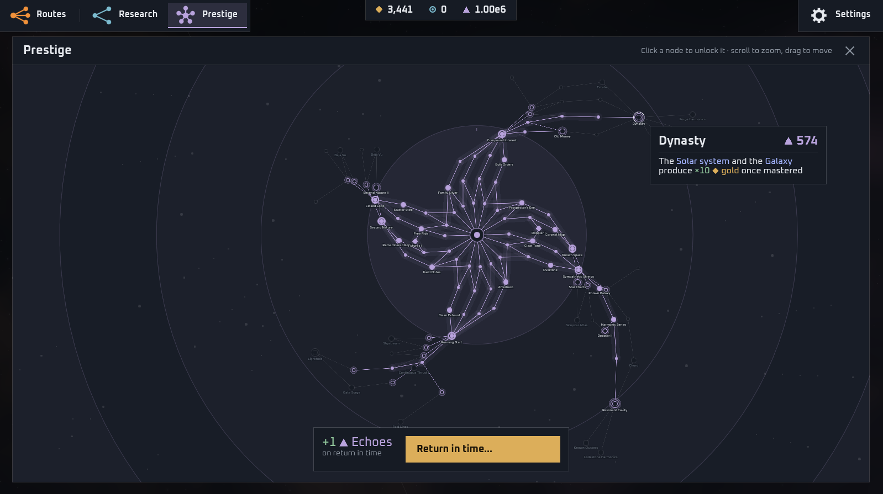Click the Star Charts node

[x=577, y=282]
